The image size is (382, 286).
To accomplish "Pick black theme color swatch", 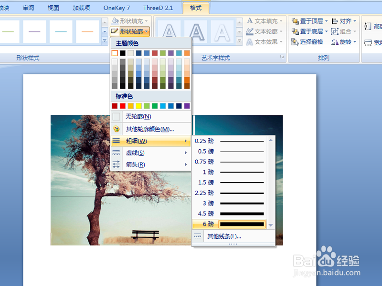I will tap(123, 53).
